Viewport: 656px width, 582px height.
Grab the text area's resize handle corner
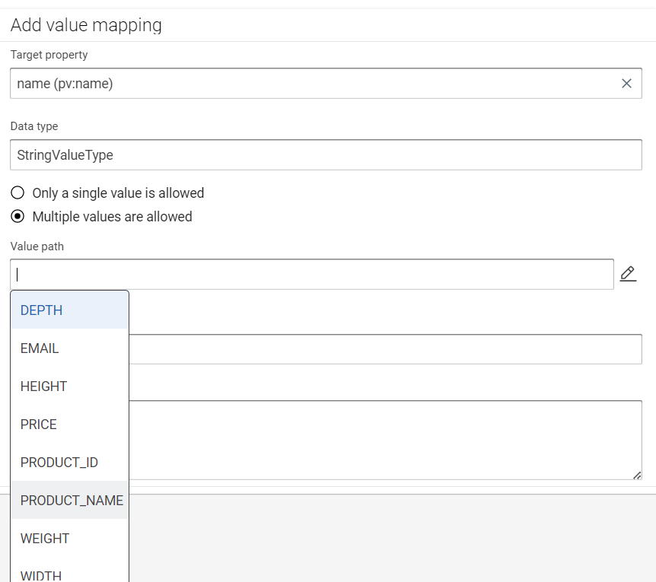[x=637, y=475]
